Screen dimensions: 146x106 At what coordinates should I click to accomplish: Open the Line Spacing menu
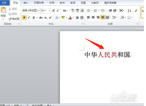[115, 17]
